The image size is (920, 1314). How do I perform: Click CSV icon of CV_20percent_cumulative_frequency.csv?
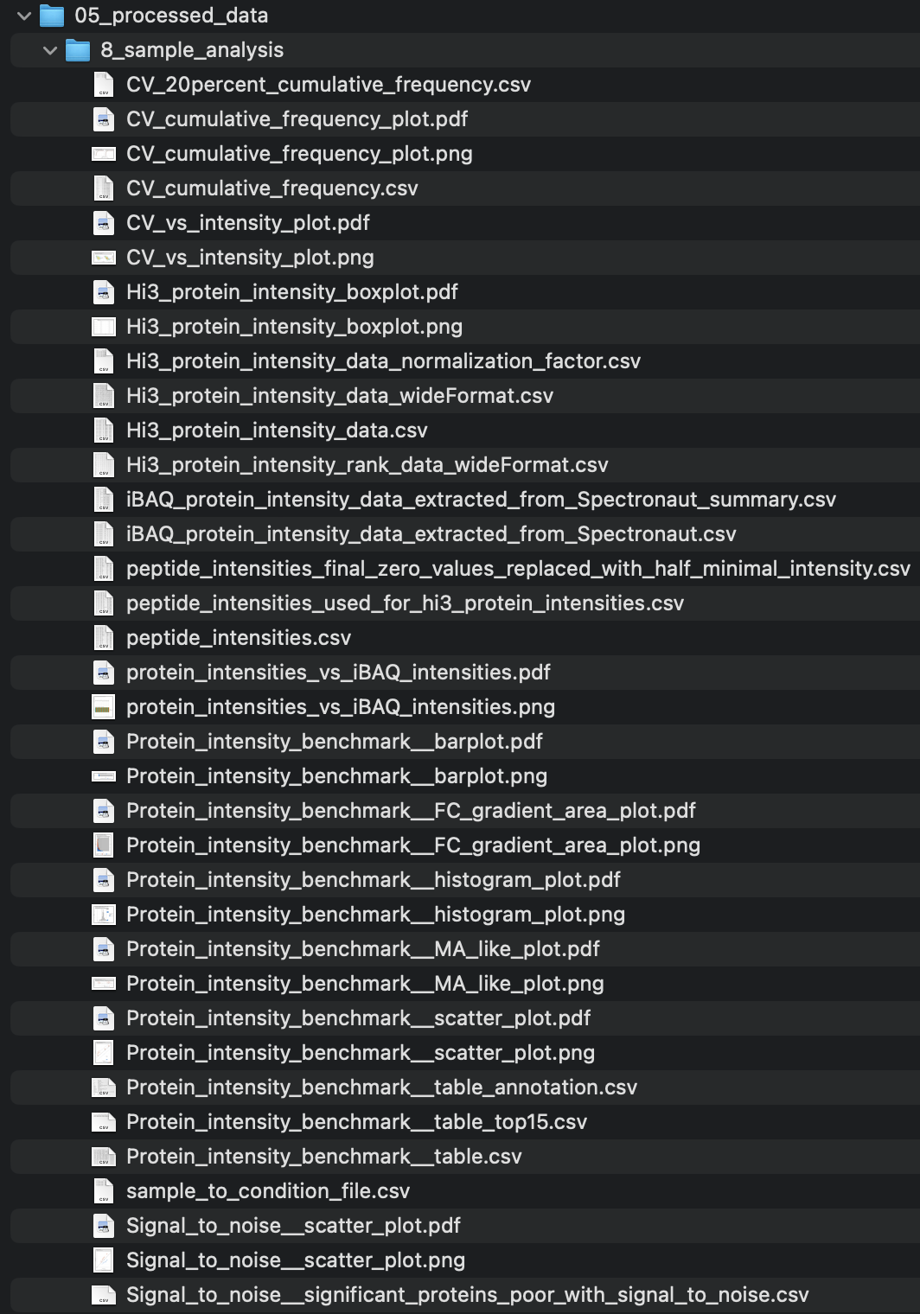click(x=104, y=85)
